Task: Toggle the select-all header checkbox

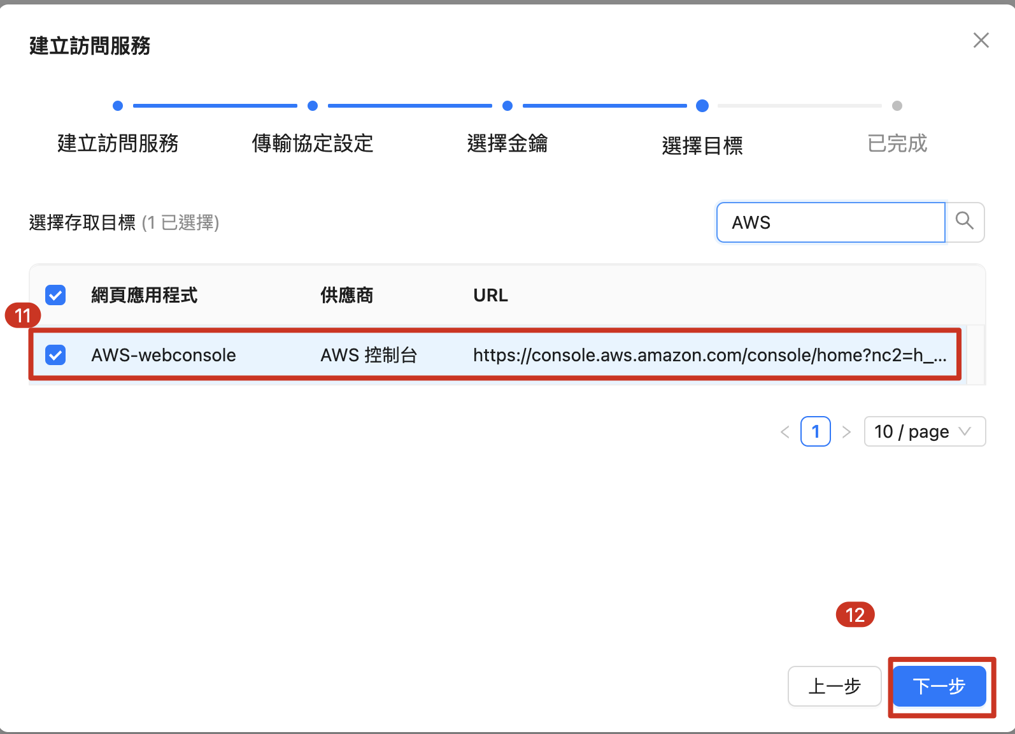Action: click(55, 295)
